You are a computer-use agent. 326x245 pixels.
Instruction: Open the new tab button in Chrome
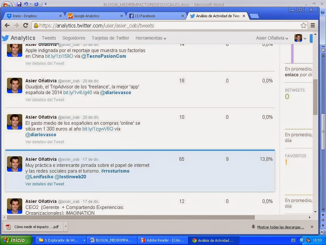[x=254, y=16]
